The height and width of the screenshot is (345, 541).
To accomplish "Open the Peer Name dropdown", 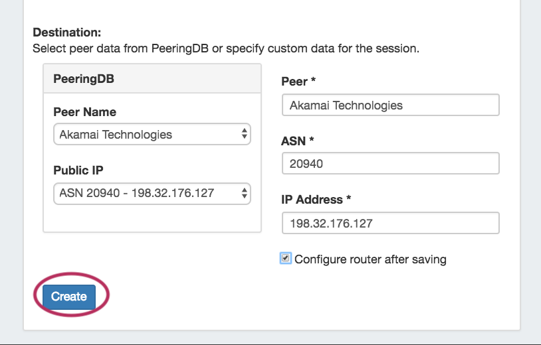I will click(152, 135).
